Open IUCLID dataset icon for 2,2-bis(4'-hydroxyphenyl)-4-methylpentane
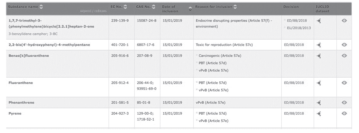The width and height of the screenshot is (359, 133). pos(319,45)
